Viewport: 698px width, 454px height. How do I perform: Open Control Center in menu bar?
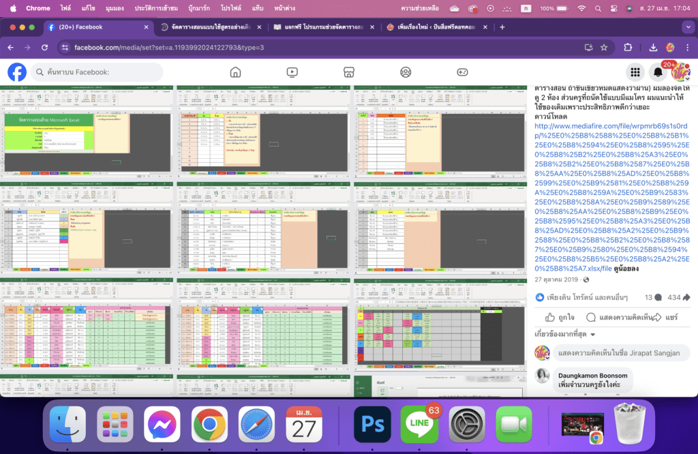(614, 8)
